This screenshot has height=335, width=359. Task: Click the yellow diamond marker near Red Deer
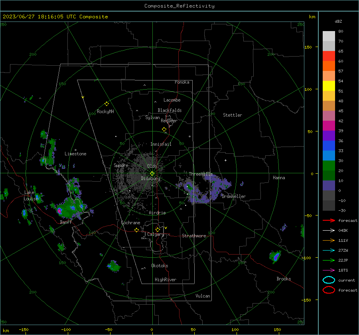pos(164,129)
